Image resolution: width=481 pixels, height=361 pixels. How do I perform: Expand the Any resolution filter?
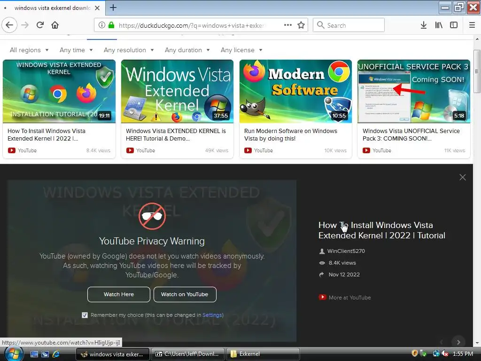(x=129, y=50)
